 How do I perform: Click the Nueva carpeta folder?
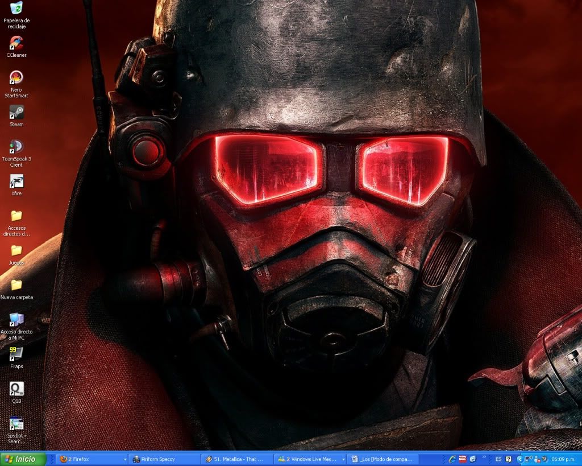(x=16, y=285)
